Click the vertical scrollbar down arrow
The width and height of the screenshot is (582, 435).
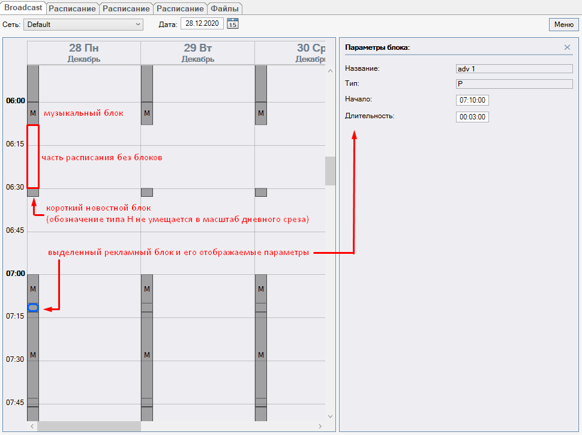tap(331, 416)
